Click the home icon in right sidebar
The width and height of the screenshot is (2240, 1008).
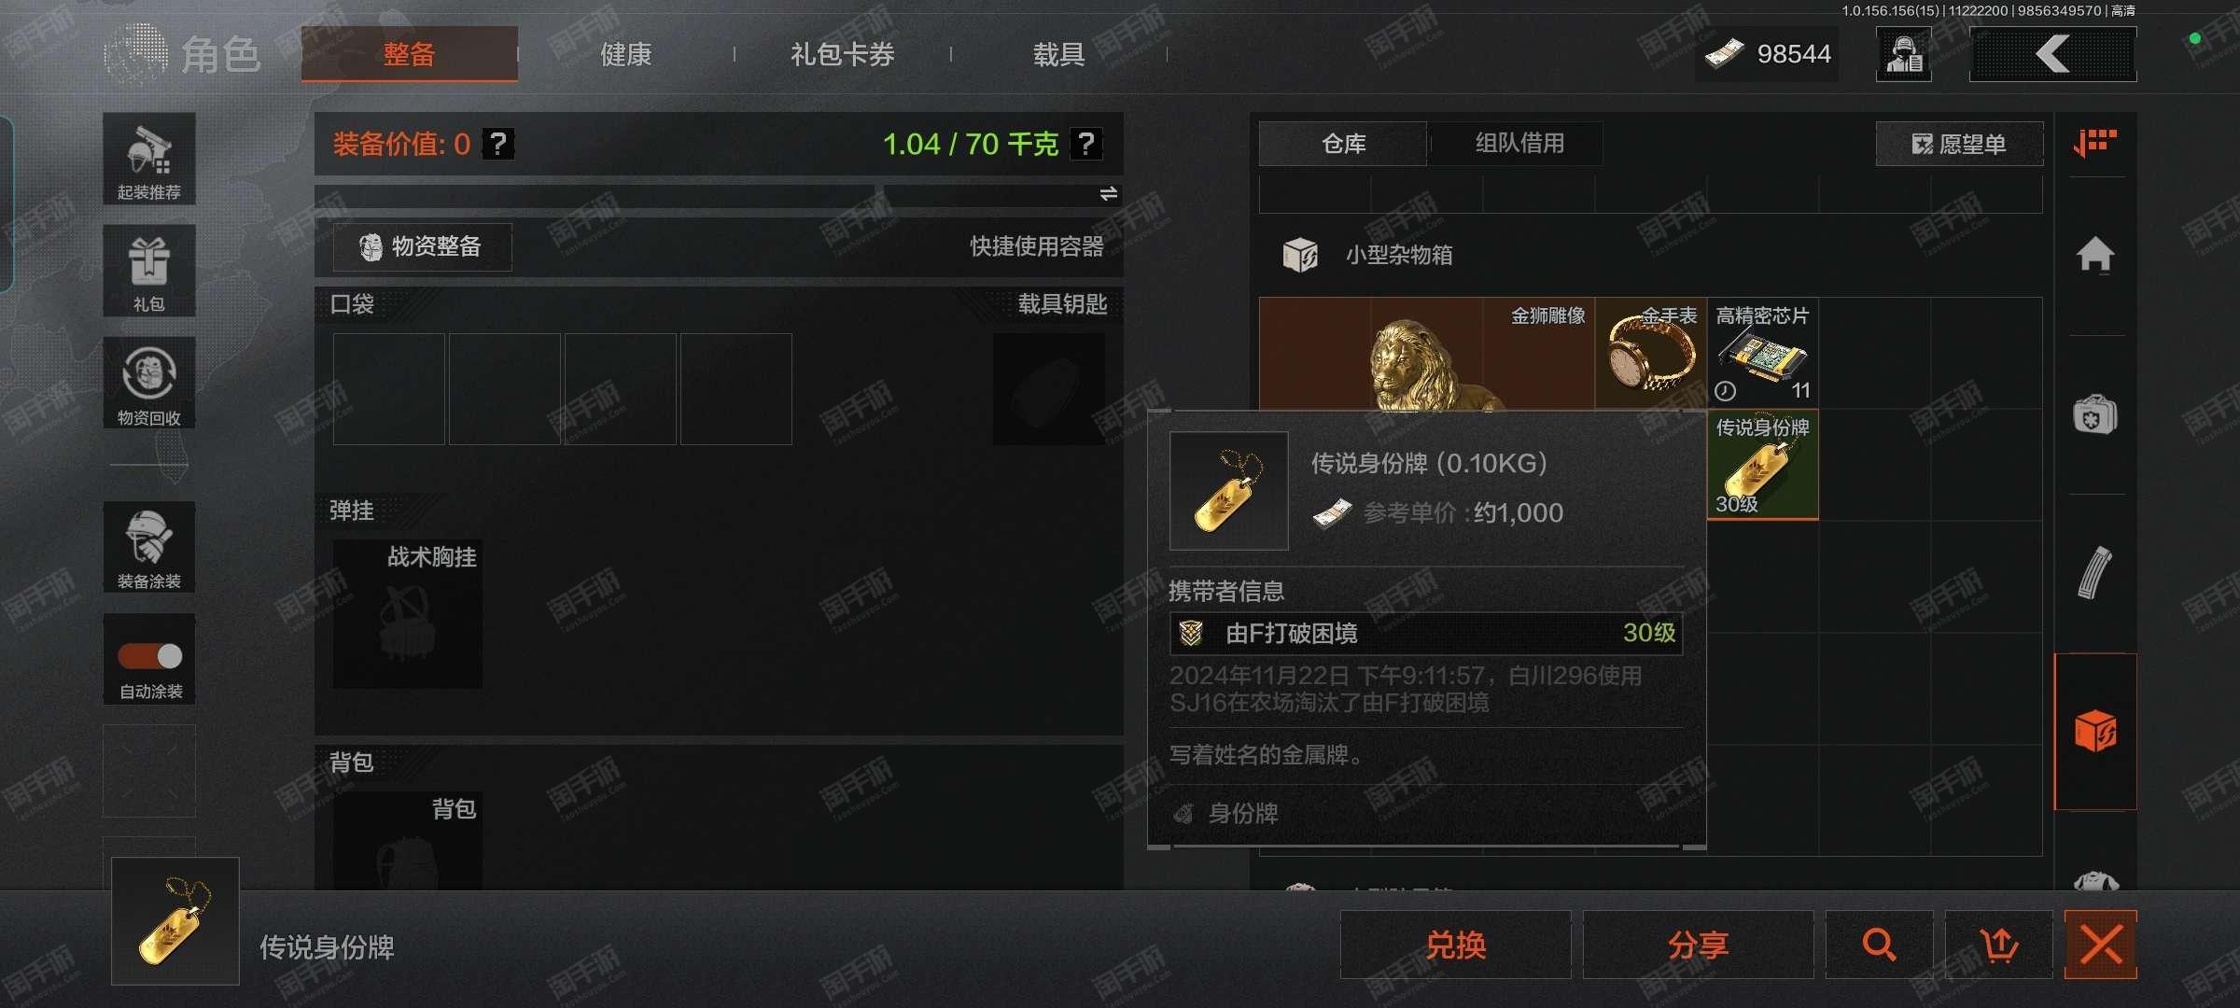point(2095,254)
